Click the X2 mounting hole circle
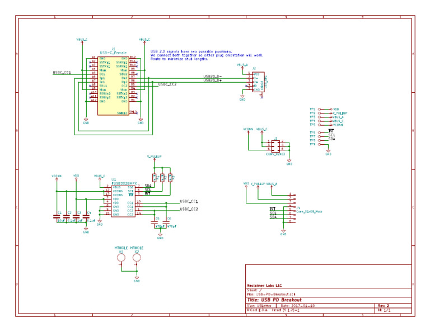430x332 pixels. coord(137,258)
